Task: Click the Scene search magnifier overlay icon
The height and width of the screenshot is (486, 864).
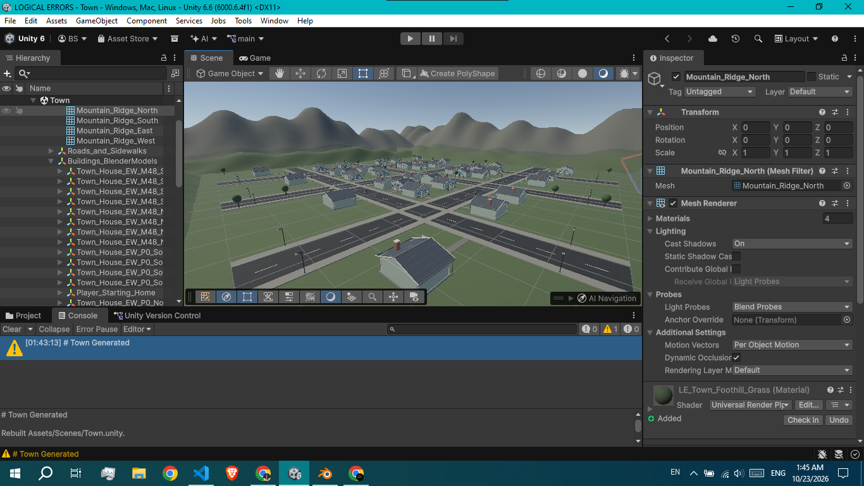Action: [x=373, y=297]
